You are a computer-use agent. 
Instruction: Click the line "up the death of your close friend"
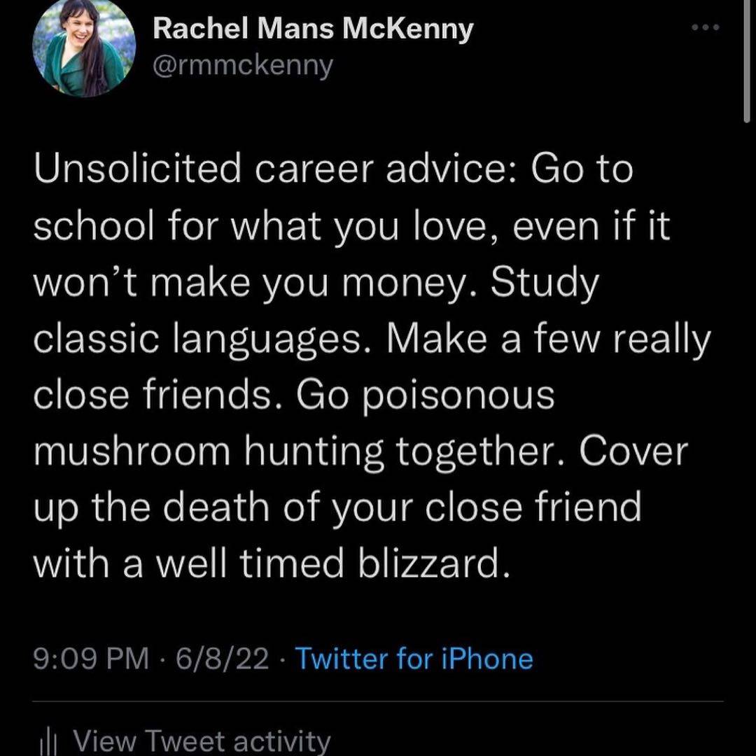coord(337,507)
